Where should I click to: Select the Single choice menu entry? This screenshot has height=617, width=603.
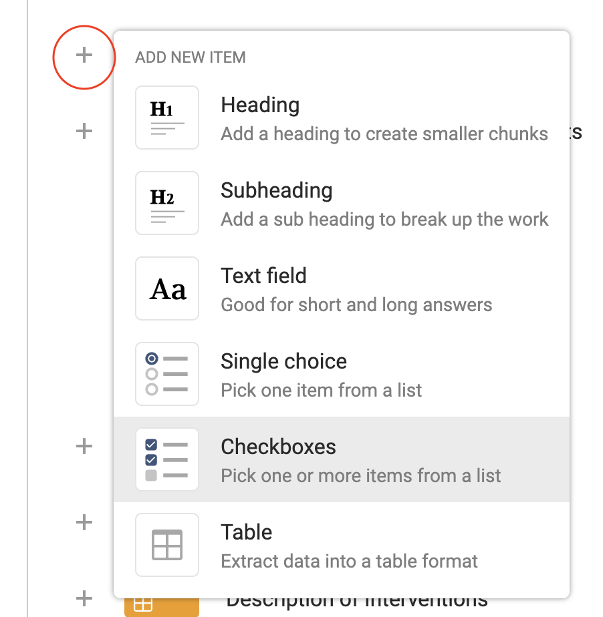pos(283,362)
